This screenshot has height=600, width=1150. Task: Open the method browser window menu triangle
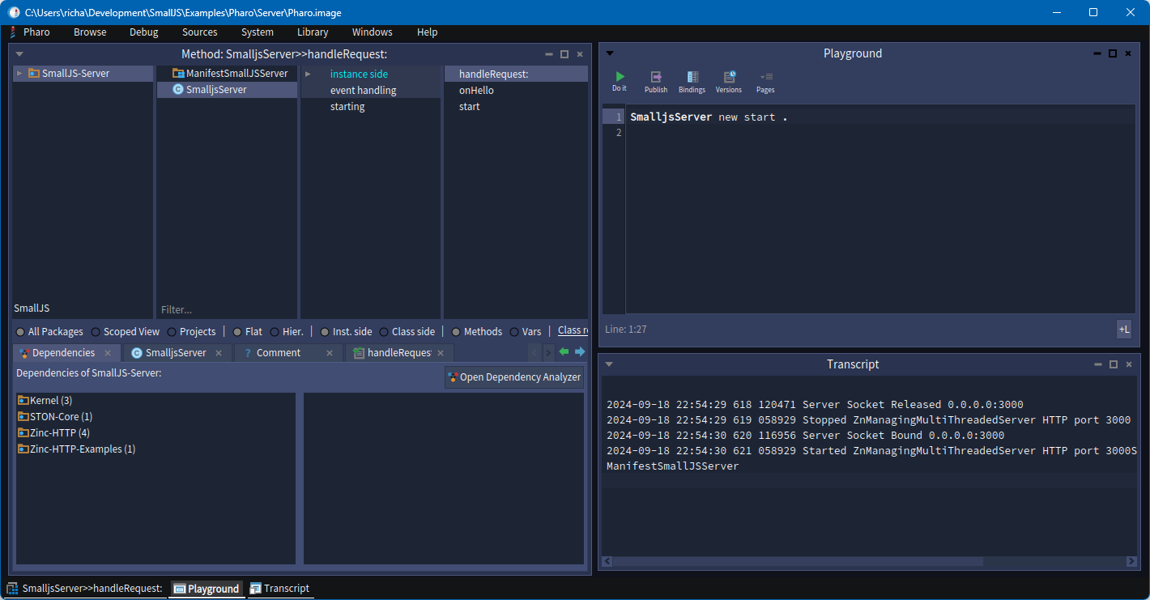(x=19, y=54)
